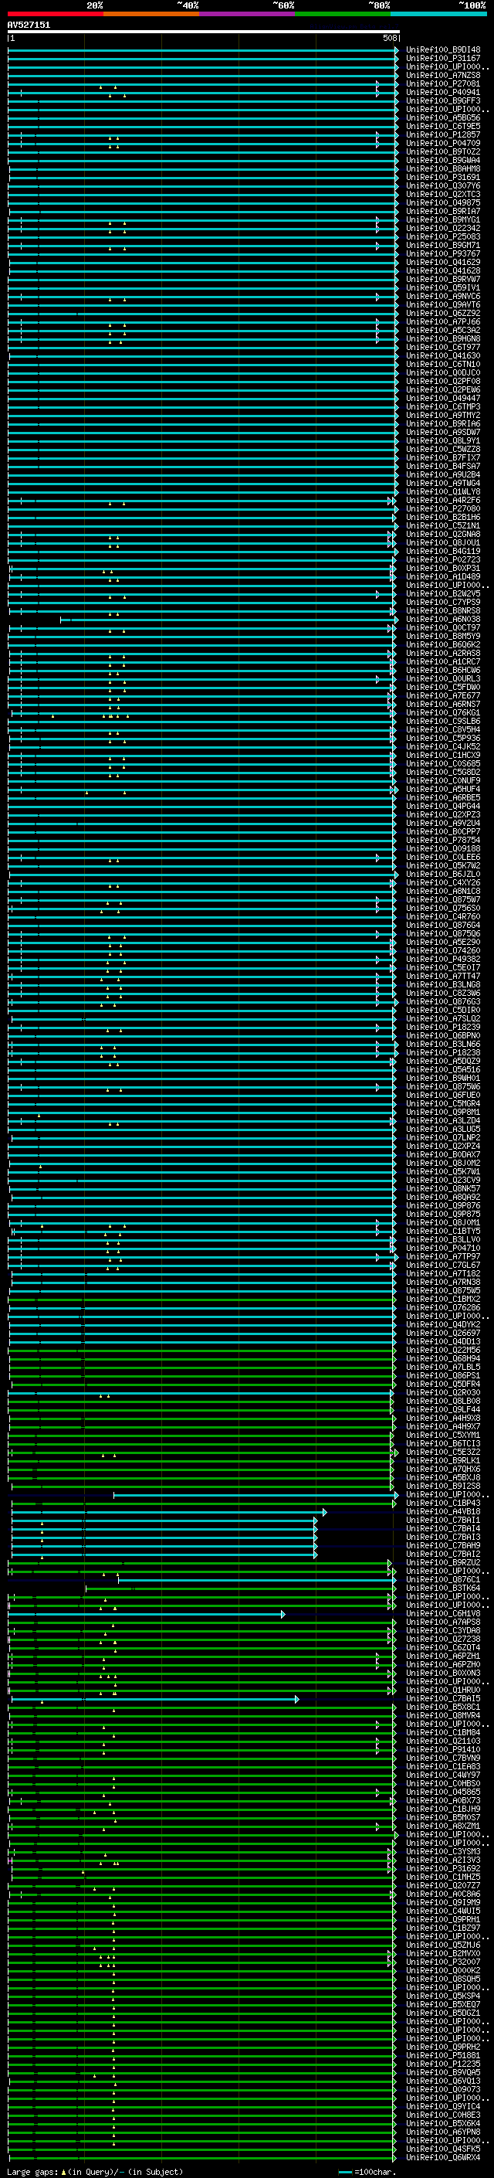
Task: Select hit label UniRef100_B3TK64
Action: tap(443, 1588)
